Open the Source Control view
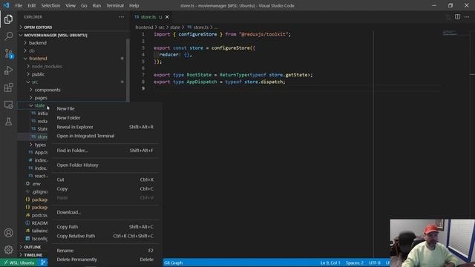Screen dimensions: 475x267 (x=8, y=53)
